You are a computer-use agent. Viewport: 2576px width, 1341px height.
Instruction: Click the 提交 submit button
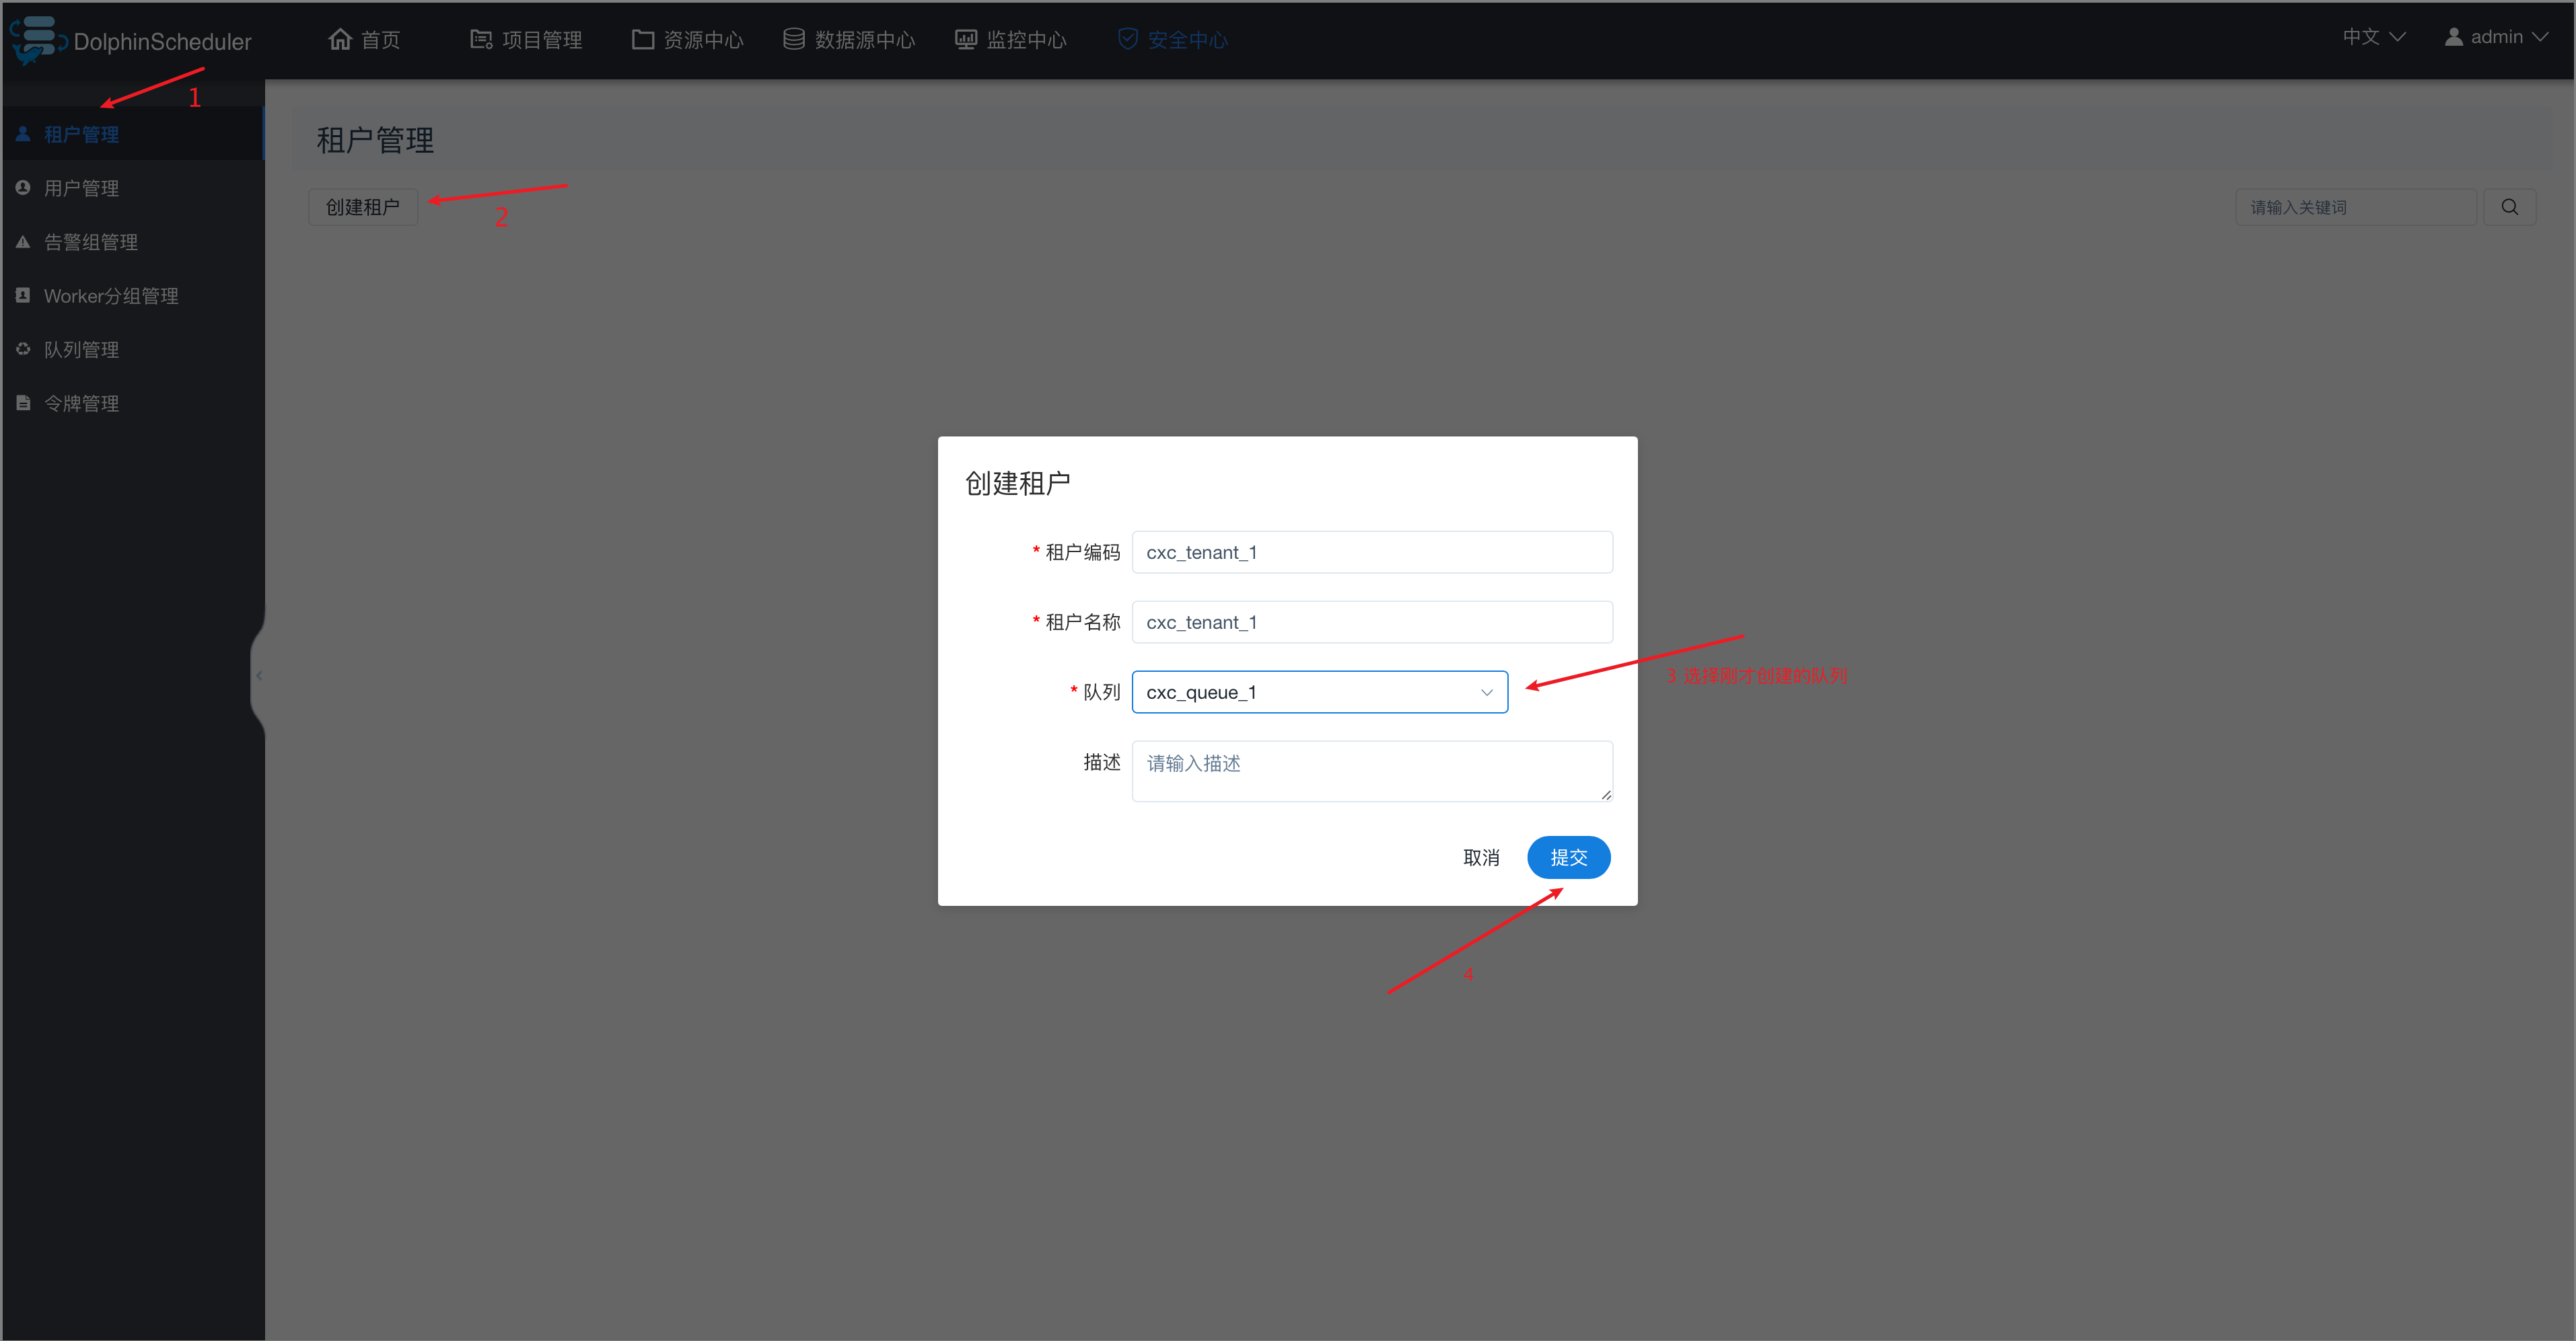(x=1568, y=857)
